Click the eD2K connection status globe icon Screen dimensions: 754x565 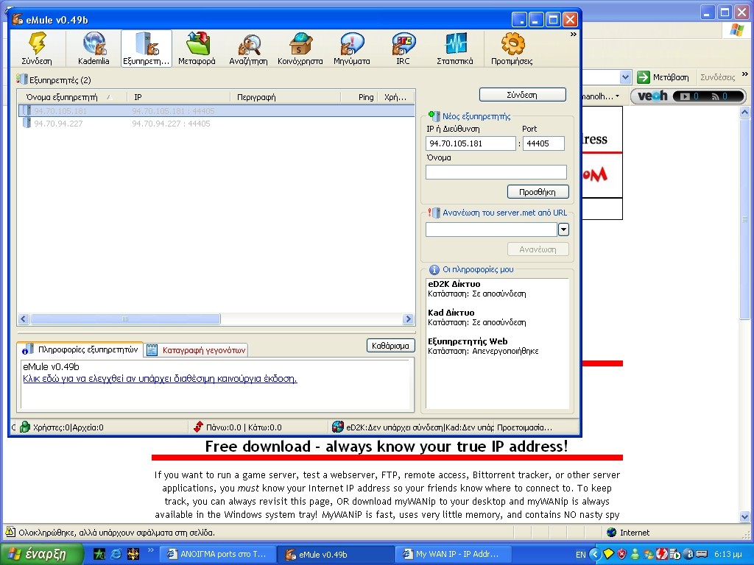[x=338, y=427]
